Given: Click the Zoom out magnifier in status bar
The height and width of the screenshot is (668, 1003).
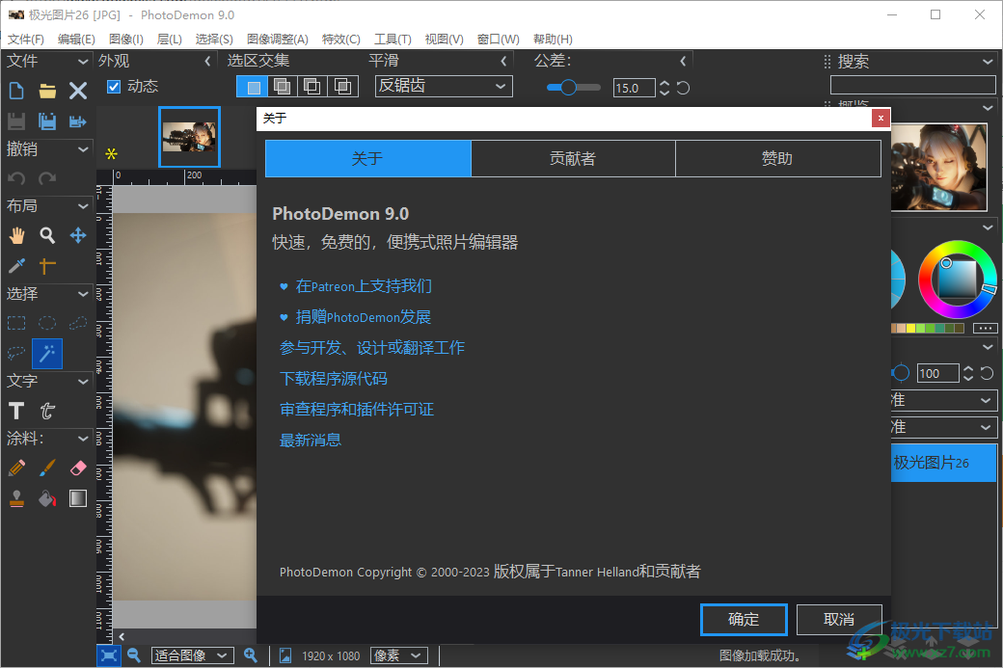Looking at the screenshot, I should point(134,655).
